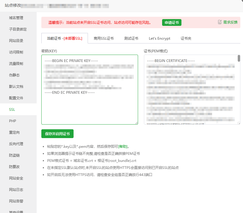
Task: Click 保存并启用证书 button
Action: [x=57, y=134]
